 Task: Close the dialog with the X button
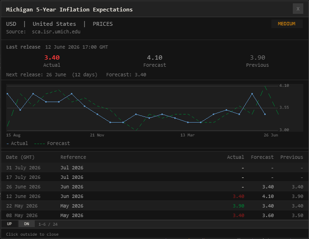(298, 9)
